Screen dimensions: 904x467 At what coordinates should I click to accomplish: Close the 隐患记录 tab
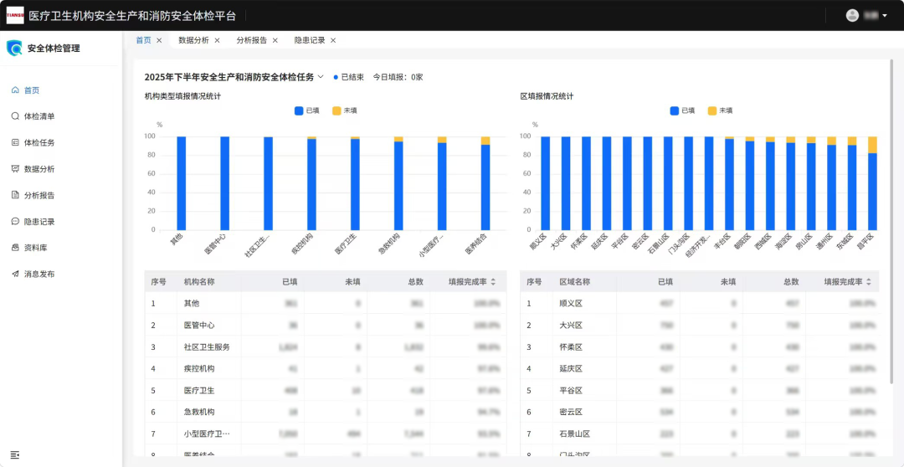point(333,40)
